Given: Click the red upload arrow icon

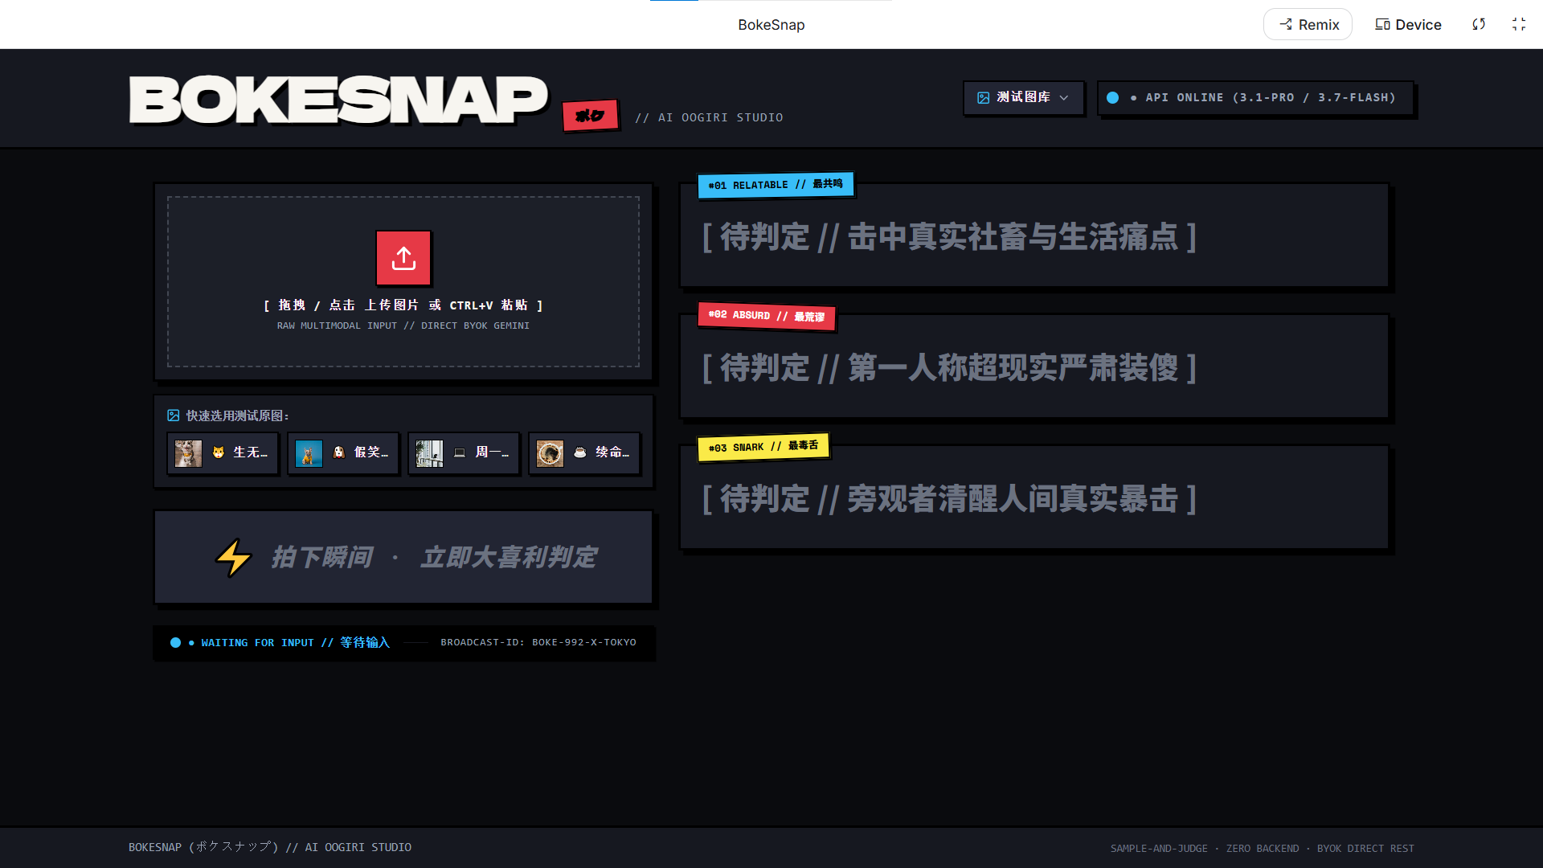Looking at the screenshot, I should click(x=403, y=258).
